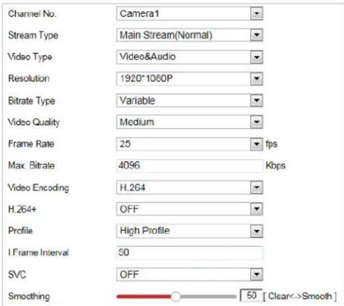The image size is (344, 306).
Task: Click the 1920*1080P resolution text box
Action: [x=184, y=79]
